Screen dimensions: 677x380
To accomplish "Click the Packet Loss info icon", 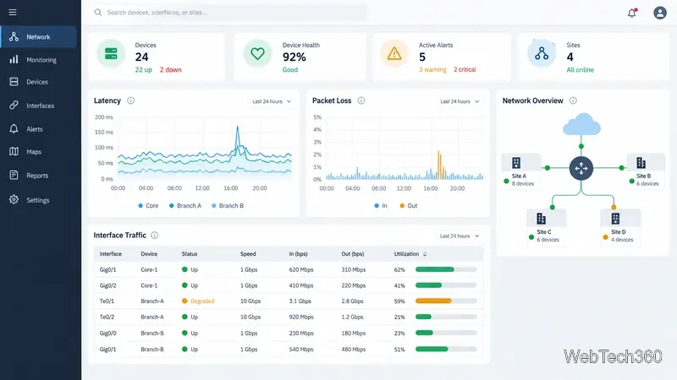I will click(x=361, y=100).
